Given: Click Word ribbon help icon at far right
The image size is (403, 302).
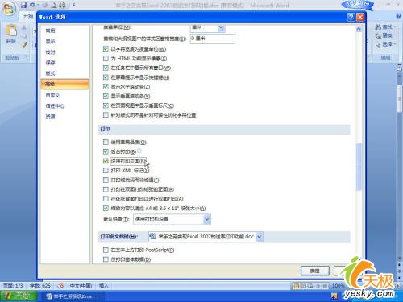Looking at the screenshot, I should 399,16.
